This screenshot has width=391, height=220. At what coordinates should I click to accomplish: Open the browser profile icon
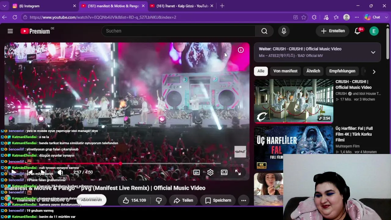[346, 17]
